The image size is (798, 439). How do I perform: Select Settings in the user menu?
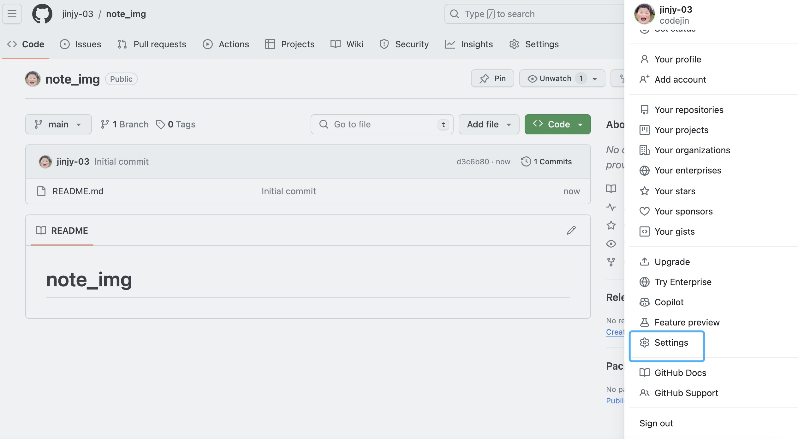[671, 342]
